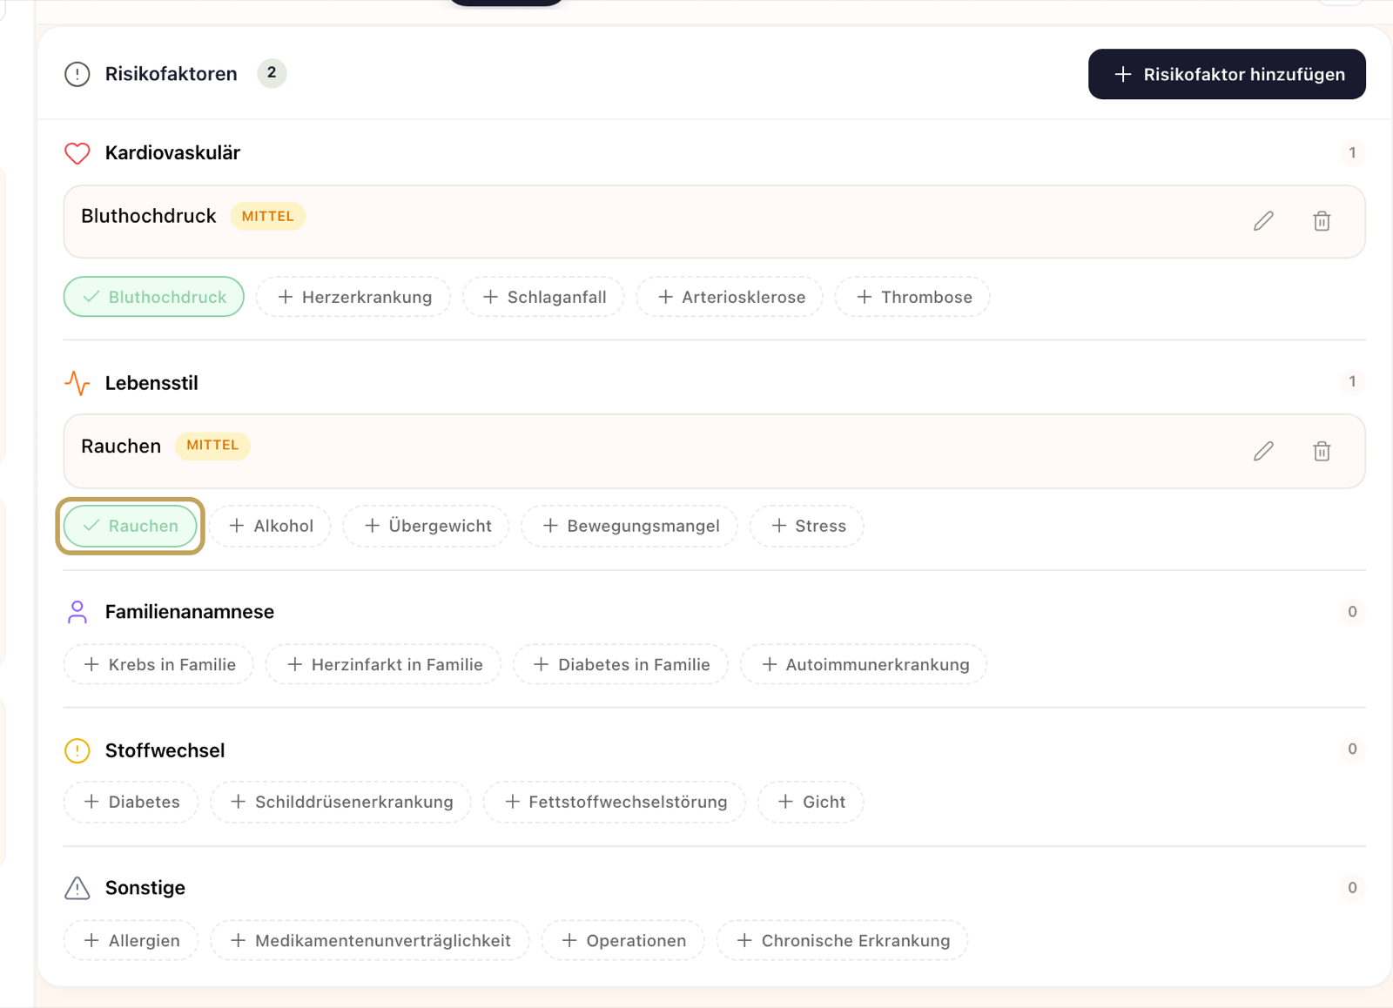The height and width of the screenshot is (1008, 1393).
Task: Click the MITTEL badge next to Bluthochdruck
Action: [x=268, y=216]
